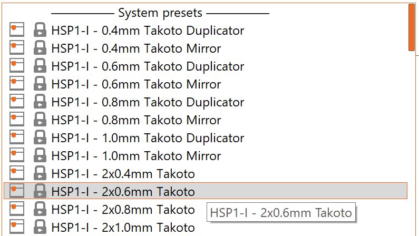Click printer icon beside 0.8mm Takoto Duplicator

pyautogui.click(x=17, y=102)
